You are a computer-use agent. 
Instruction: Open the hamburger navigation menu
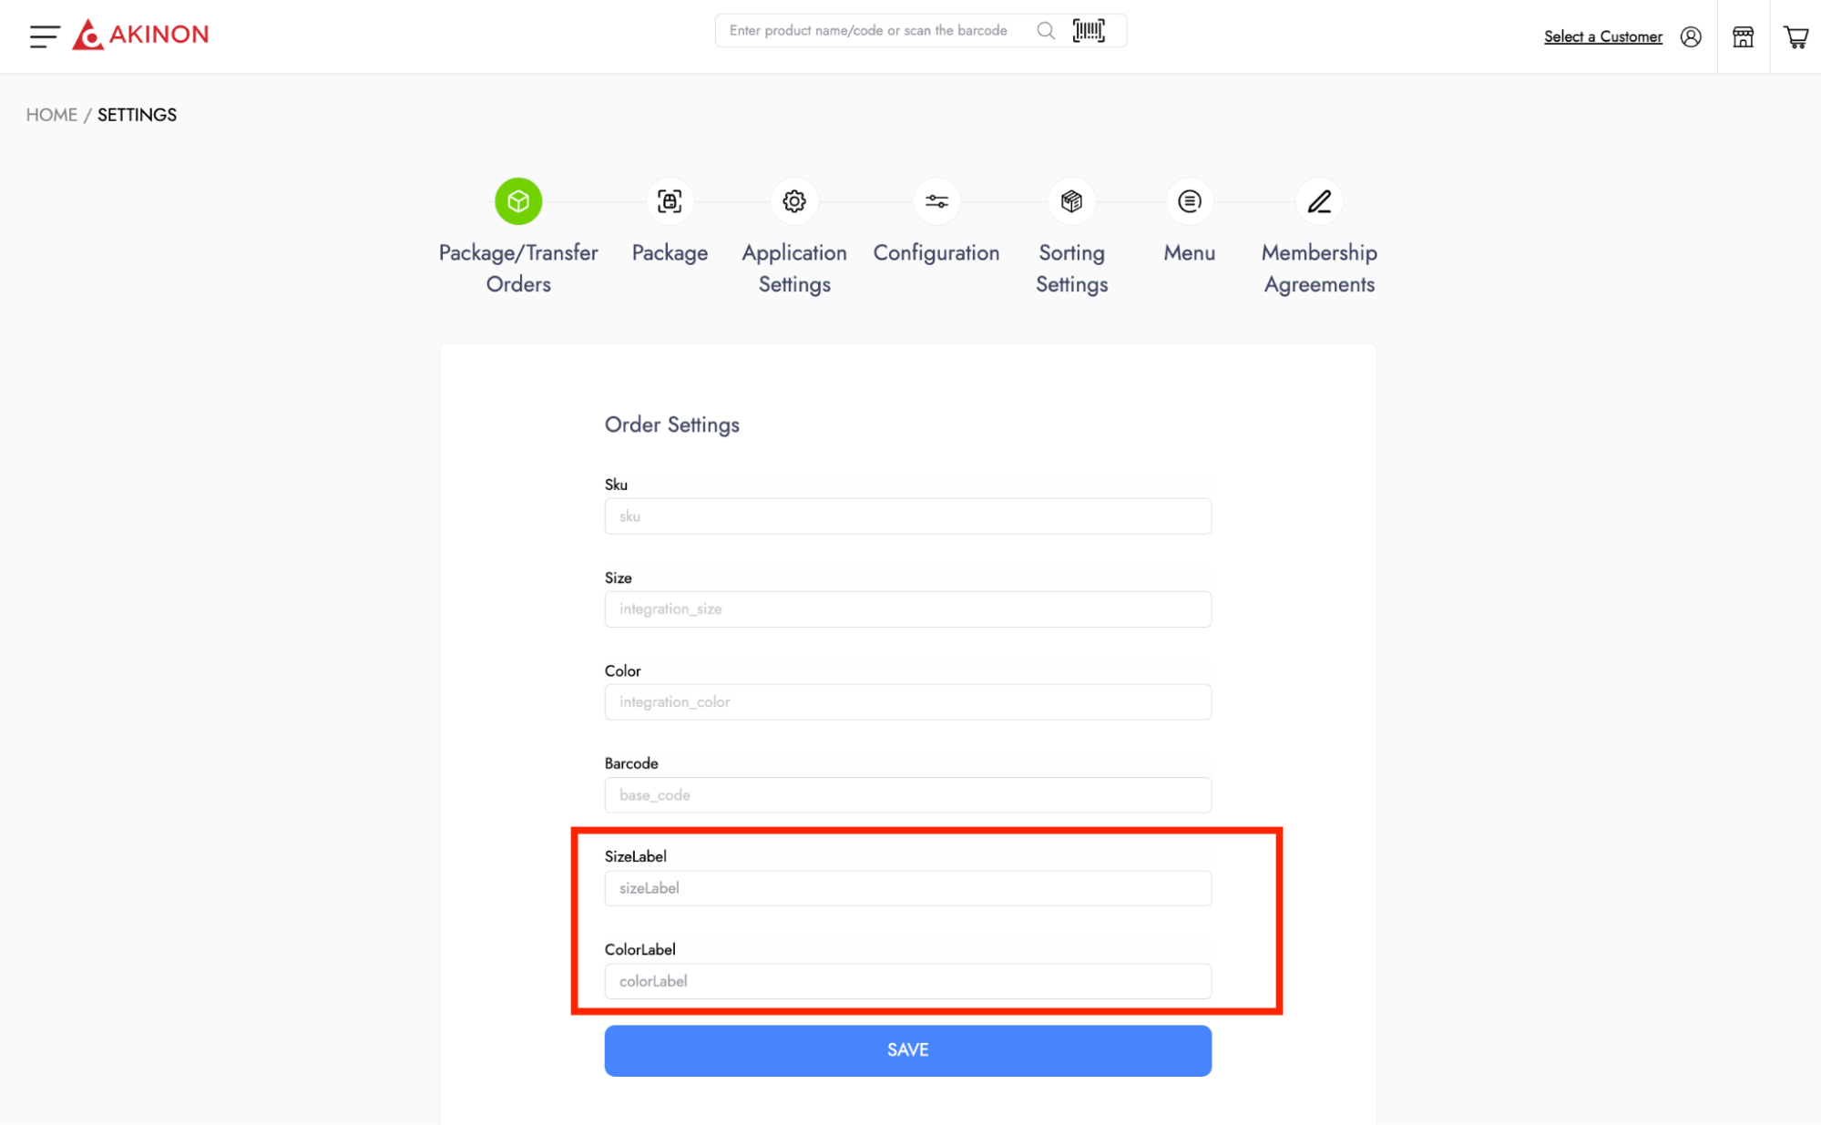[44, 36]
